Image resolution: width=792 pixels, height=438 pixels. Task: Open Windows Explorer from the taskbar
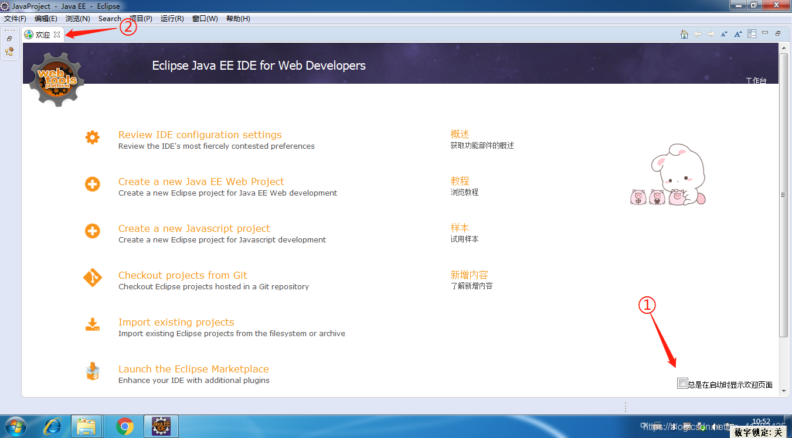point(87,426)
